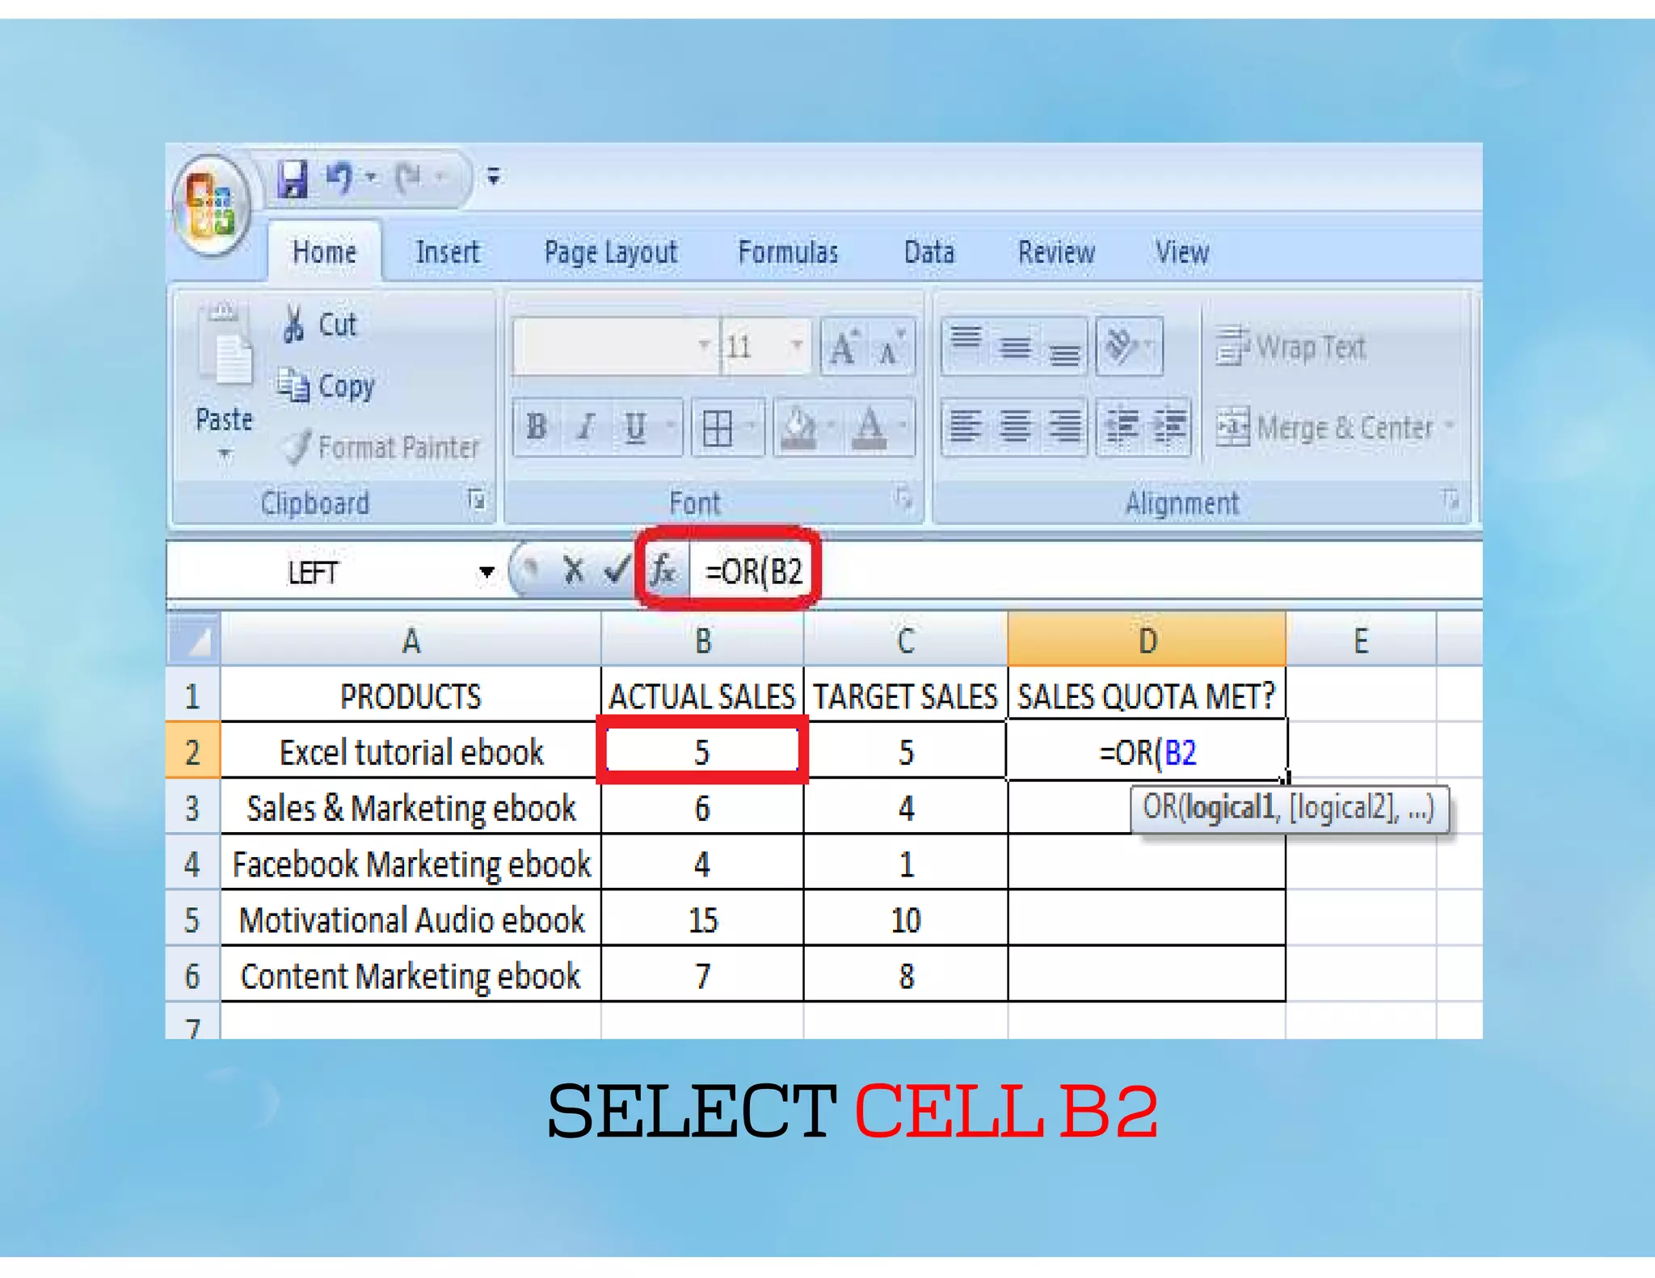Save the workbook from the quick access toolbar
The width and height of the screenshot is (1655, 1278).
click(293, 178)
